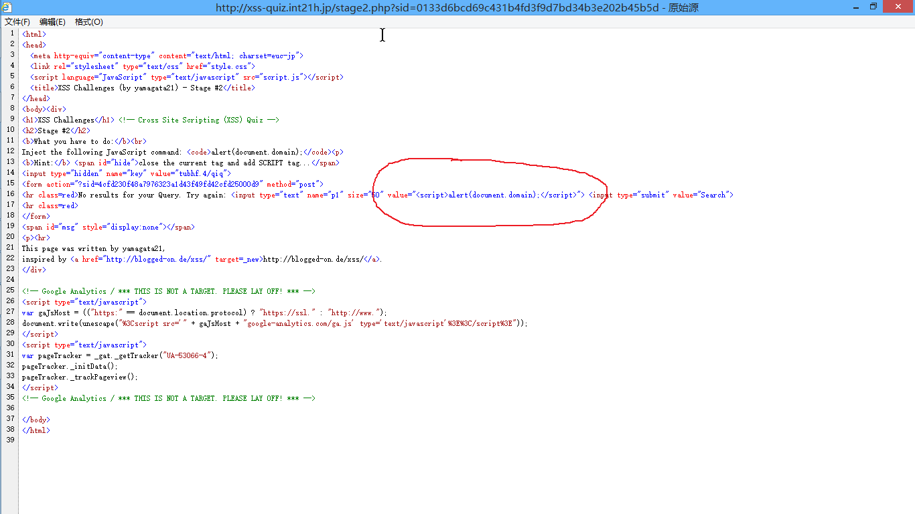Click 'var pageTracker = _gat._getTracker' line
The image size is (915, 514).
click(121, 355)
